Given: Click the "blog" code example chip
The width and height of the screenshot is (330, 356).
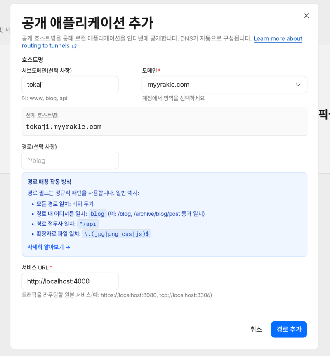Looking at the screenshot, I should tap(97, 214).
